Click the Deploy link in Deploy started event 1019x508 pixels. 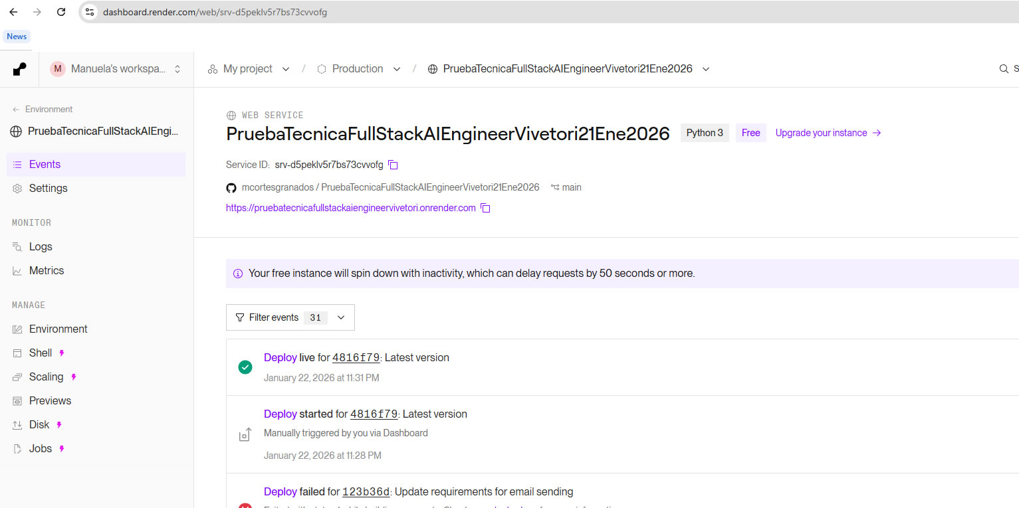tap(280, 414)
